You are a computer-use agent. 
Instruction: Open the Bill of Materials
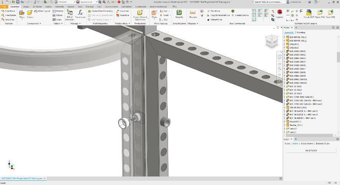pyautogui.click(x=69, y=15)
